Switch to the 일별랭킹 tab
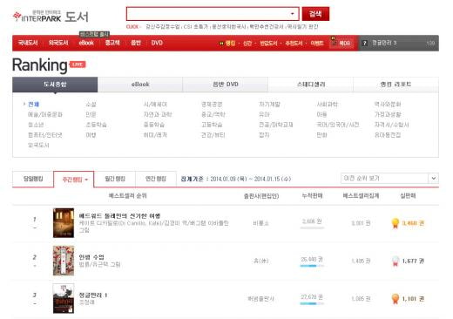The image size is (453, 319). tap(33, 179)
